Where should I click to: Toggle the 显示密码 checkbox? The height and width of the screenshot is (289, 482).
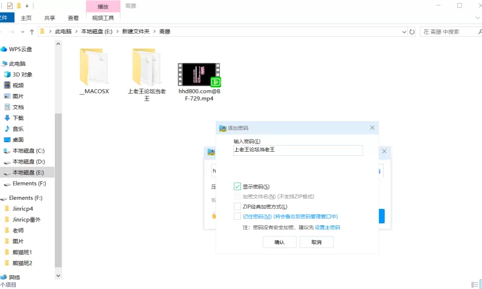click(237, 187)
